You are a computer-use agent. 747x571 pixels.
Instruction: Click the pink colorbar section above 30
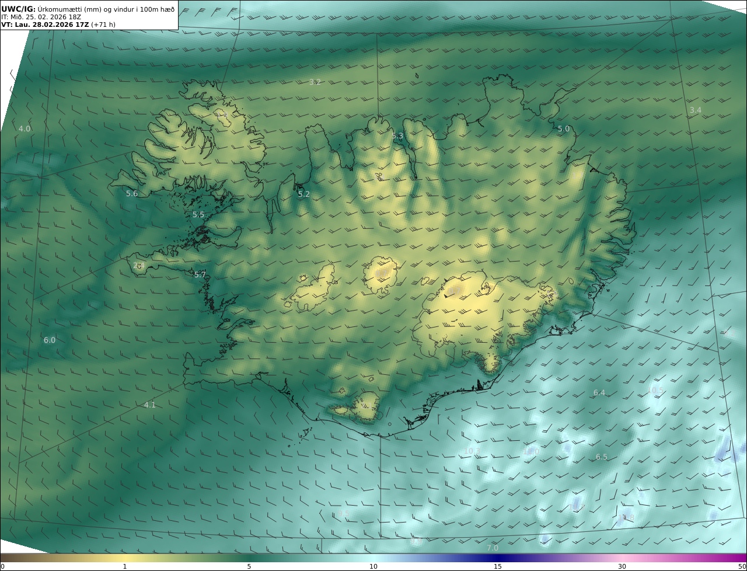coord(622,558)
